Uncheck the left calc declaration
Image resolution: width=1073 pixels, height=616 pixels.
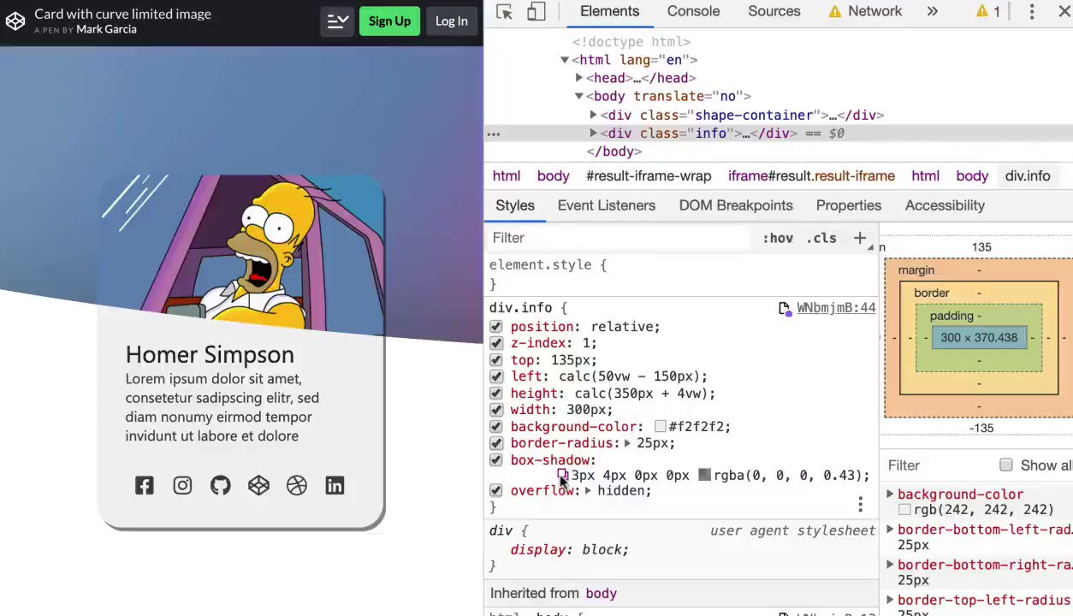pos(496,376)
